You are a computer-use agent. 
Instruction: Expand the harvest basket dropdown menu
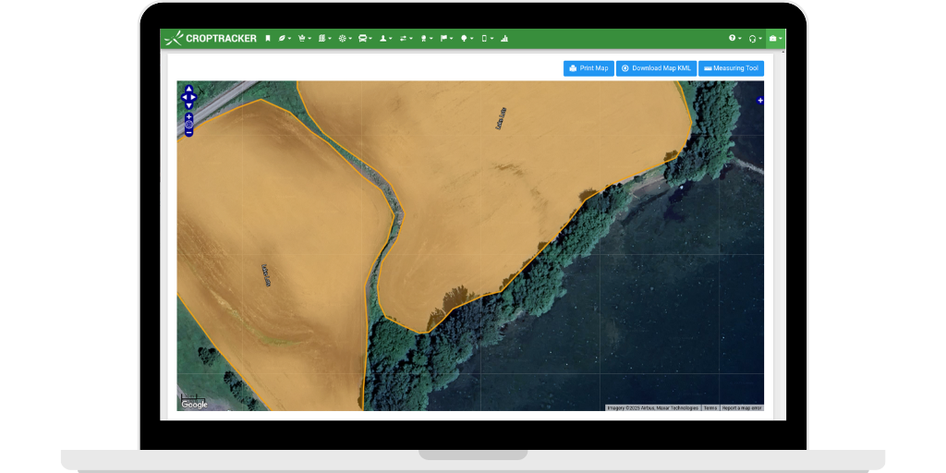pos(303,39)
